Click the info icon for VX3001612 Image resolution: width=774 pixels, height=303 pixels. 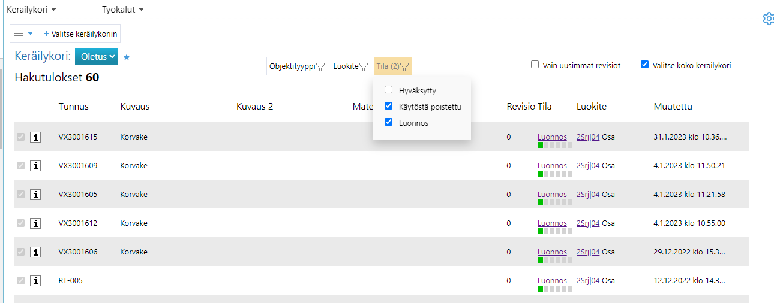(x=35, y=223)
